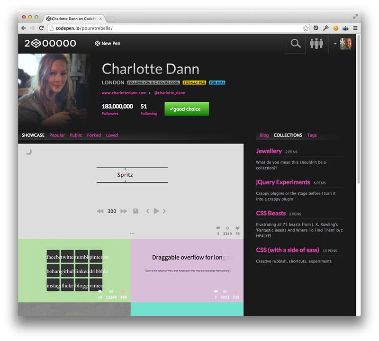
Task: Expand the Spritz pen ellipsis options
Action: click(131, 233)
